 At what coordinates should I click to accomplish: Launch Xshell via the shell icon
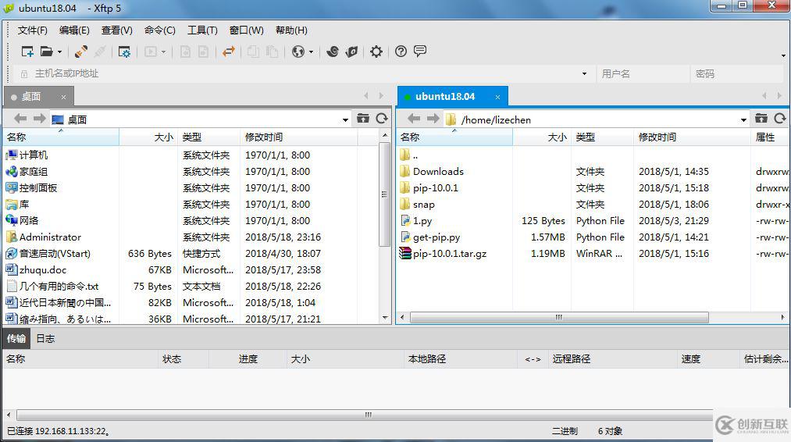(x=333, y=52)
